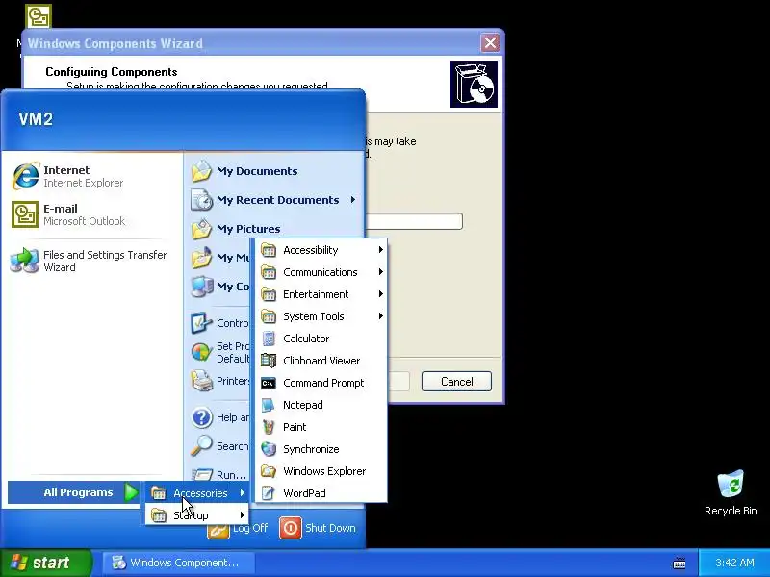Click the keyboard icon in system tray
The height and width of the screenshot is (577, 770).
click(680, 563)
